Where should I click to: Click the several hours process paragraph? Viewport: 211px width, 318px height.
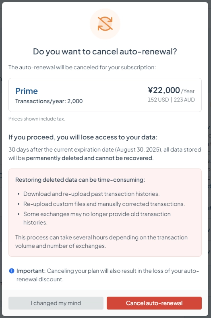tap(101, 241)
